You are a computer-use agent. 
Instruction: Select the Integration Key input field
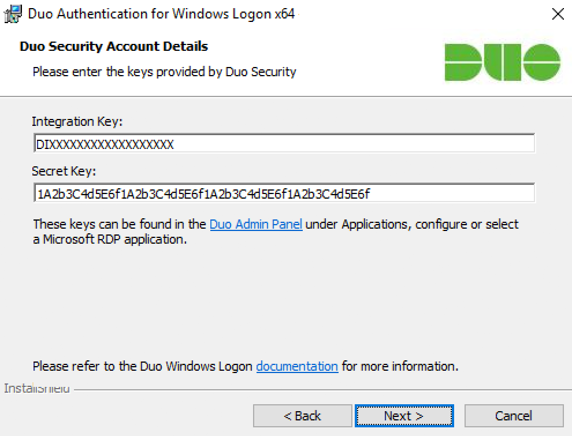[283, 143]
